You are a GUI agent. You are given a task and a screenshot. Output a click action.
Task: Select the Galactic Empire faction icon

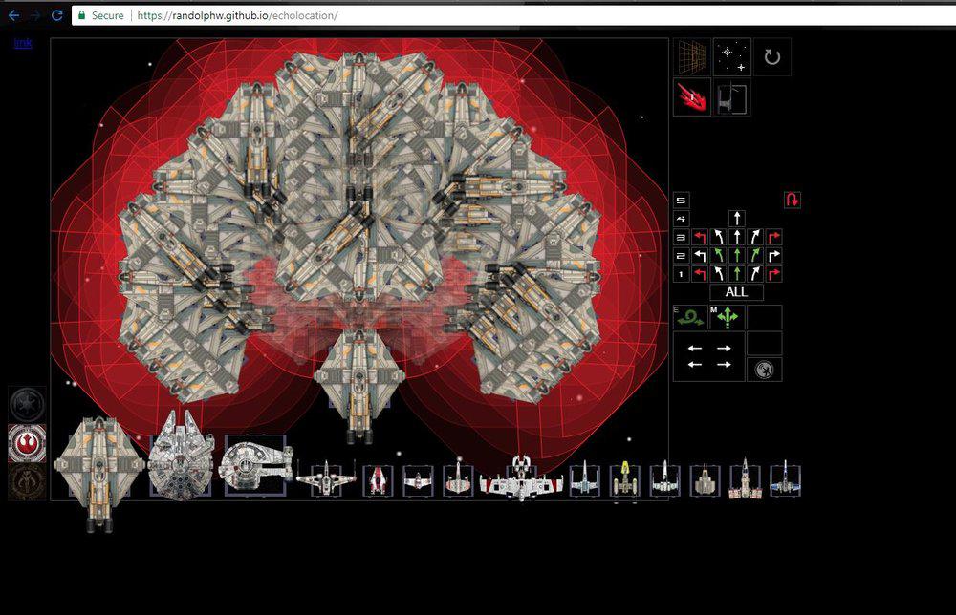(27, 404)
